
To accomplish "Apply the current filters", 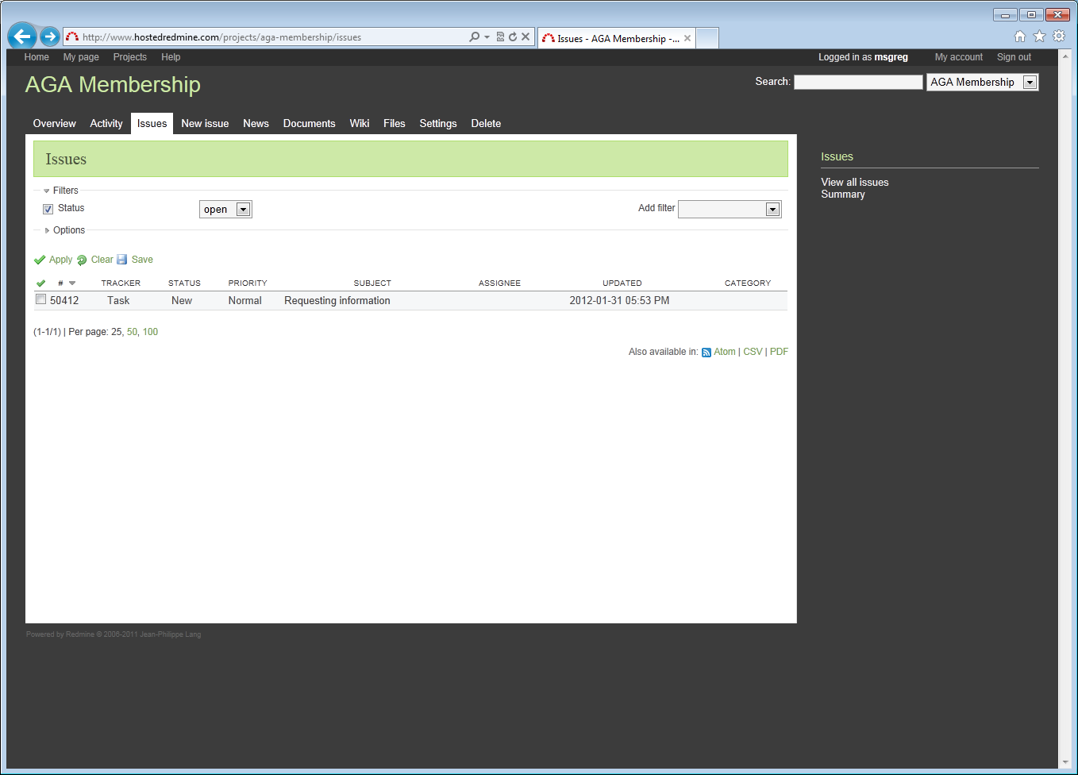I will click(60, 260).
